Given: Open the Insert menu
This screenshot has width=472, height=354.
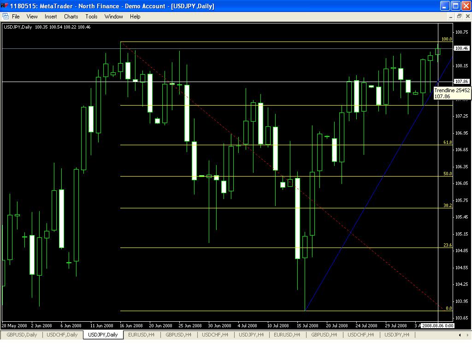Looking at the screenshot, I should click(51, 17).
